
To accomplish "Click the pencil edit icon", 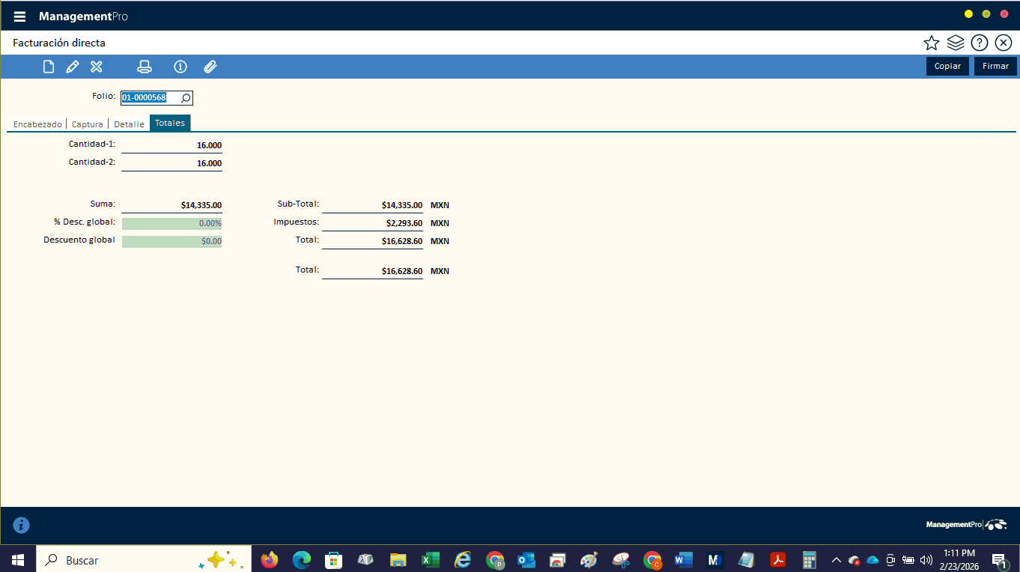I will (x=72, y=67).
